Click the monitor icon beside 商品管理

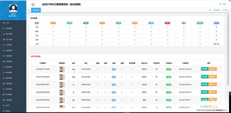(x=4, y=50)
